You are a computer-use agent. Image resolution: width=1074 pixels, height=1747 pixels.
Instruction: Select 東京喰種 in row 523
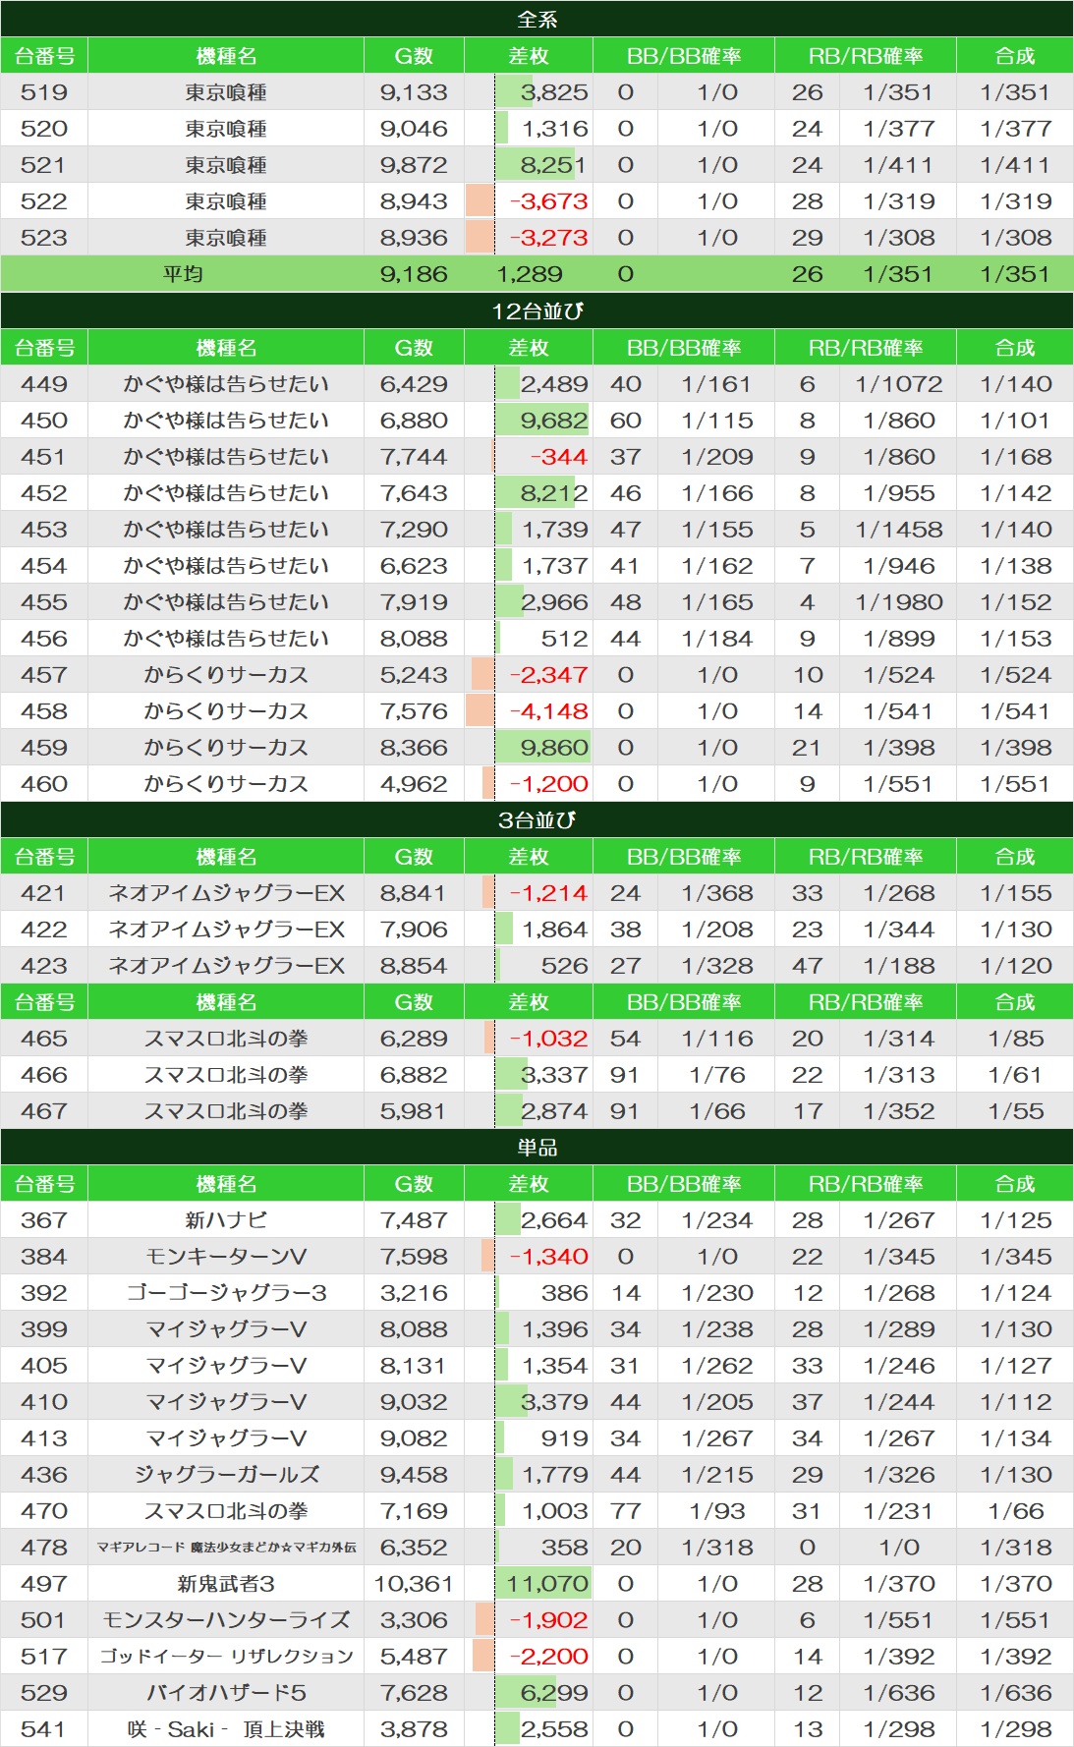226,238
